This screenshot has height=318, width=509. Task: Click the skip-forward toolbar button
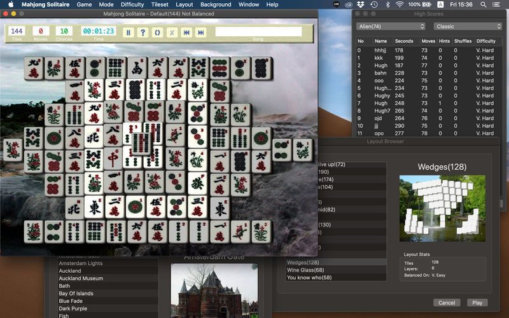[x=201, y=32]
